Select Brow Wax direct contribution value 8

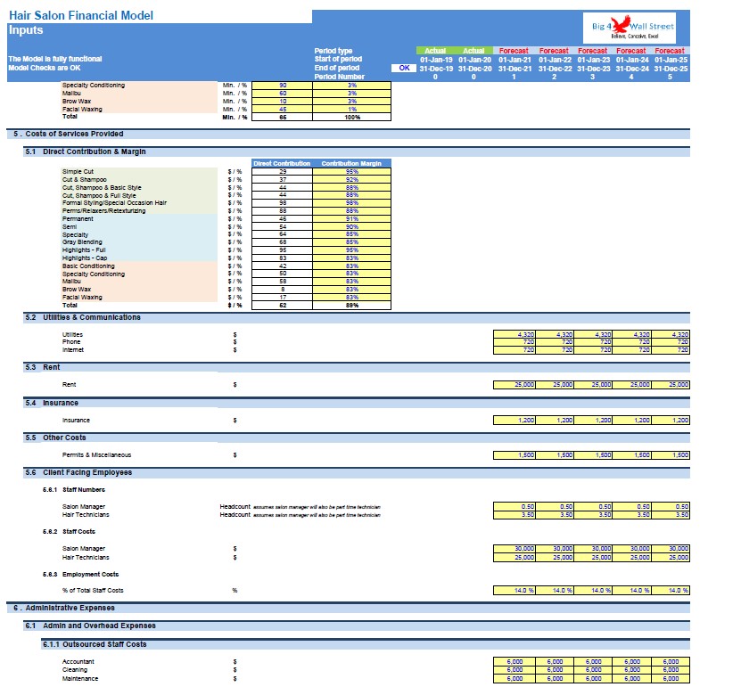pos(282,290)
